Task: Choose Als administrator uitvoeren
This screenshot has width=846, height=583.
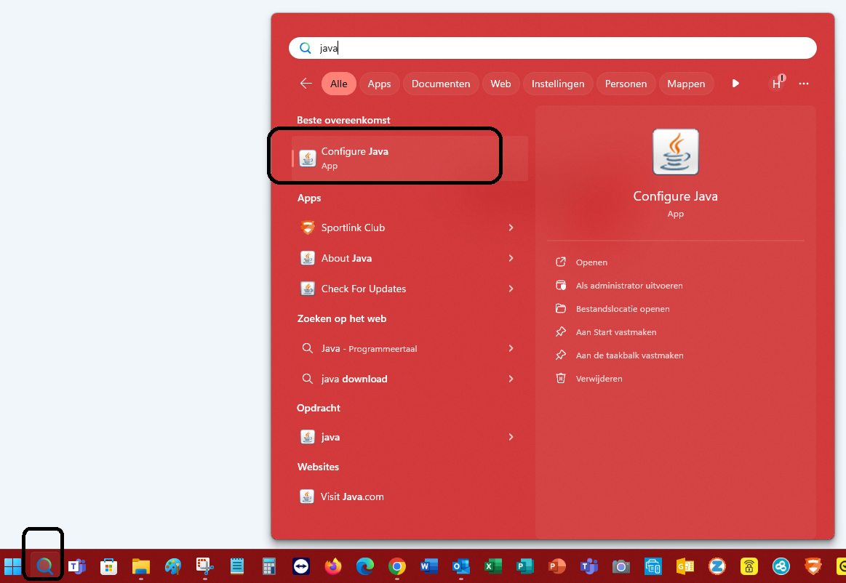Action: click(x=629, y=285)
